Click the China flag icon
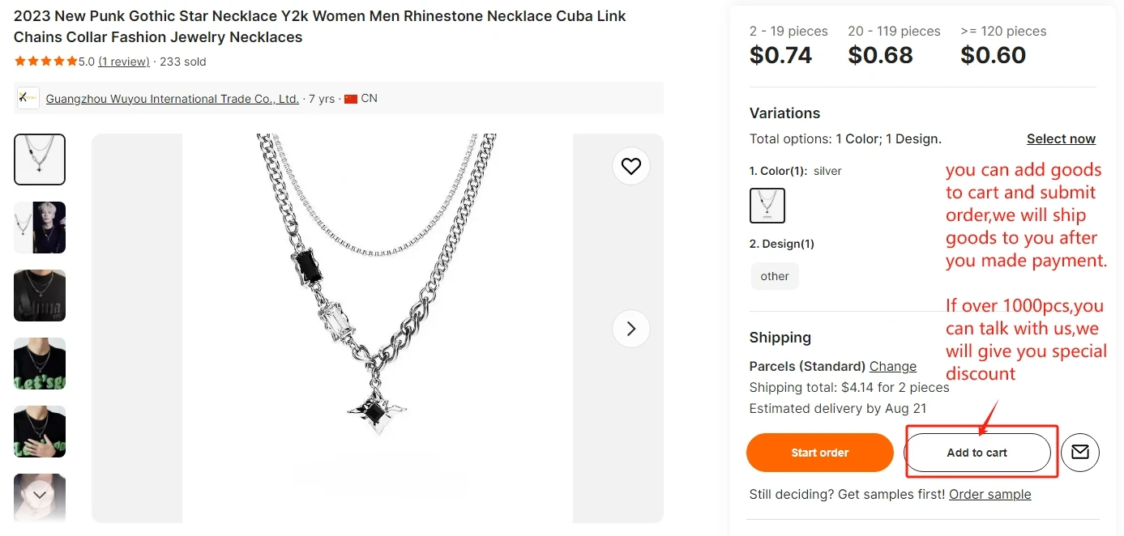 coord(351,99)
